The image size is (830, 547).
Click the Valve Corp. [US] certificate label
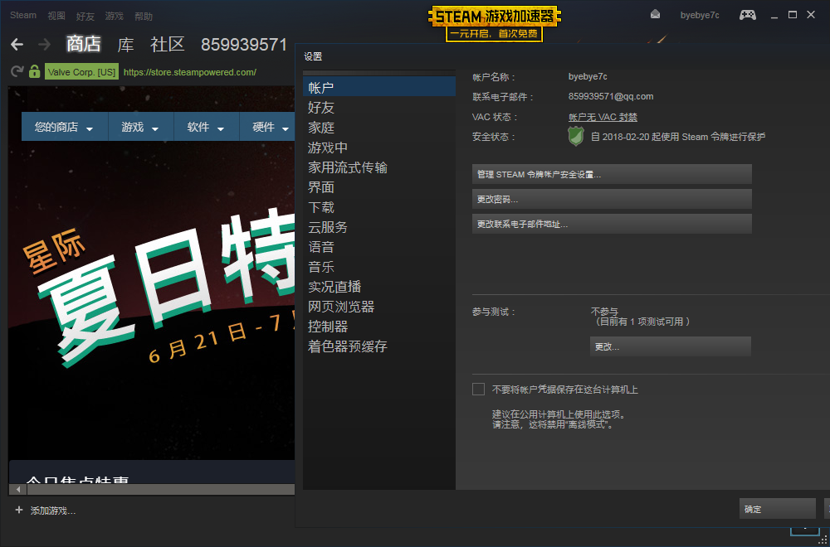tap(81, 72)
